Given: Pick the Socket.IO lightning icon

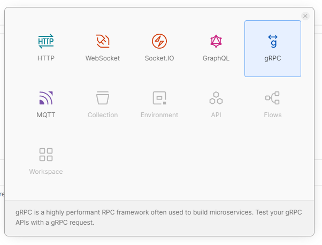Looking at the screenshot, I should (x=159, y=41).
